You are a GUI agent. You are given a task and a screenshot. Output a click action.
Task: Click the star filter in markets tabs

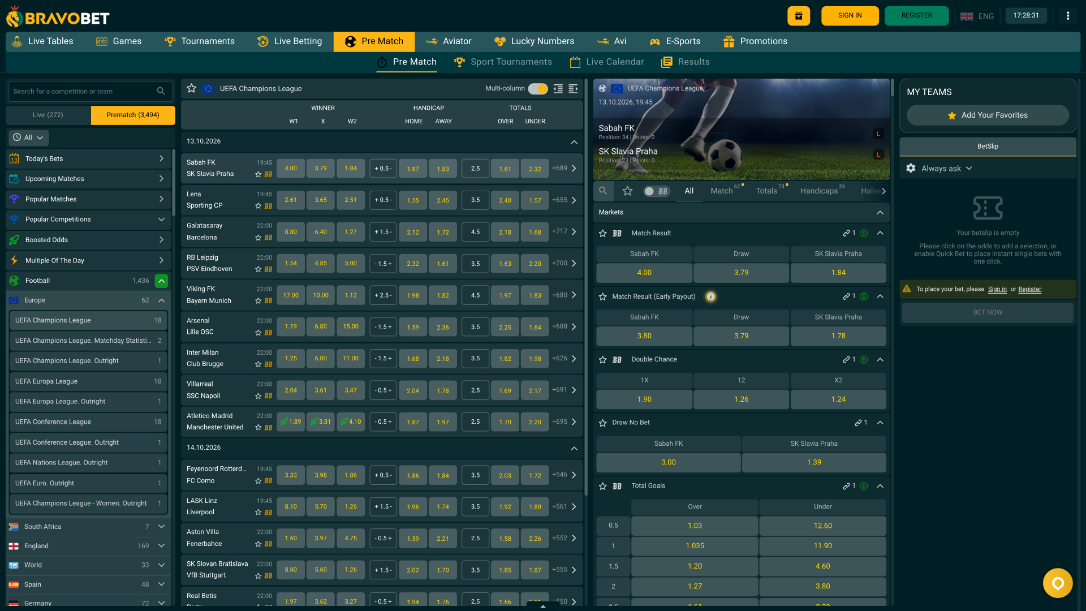coord(627,191)
